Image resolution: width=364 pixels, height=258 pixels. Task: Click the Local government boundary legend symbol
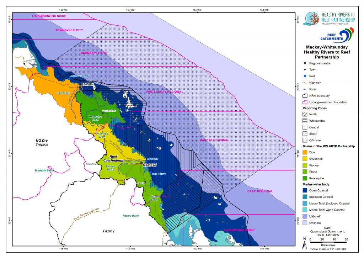coord(305,102)
